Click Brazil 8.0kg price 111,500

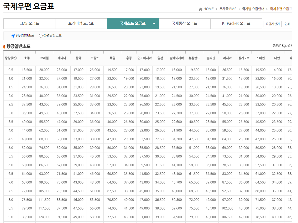click(44, 200)
